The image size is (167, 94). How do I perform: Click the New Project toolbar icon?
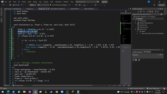(x=10, y=5)
